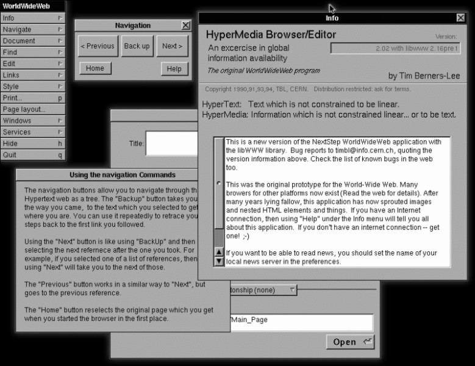Click the Version field in Info window
The width and height of the screenshot is (475, 366).
point(395,48)
